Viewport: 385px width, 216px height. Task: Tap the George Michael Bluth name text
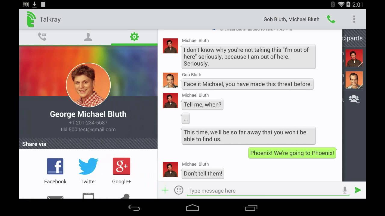tap(88, 114)
